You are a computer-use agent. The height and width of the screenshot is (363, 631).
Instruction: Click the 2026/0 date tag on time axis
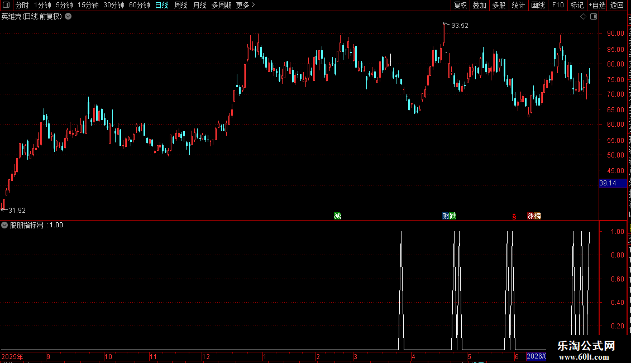[x=536, y=356]
